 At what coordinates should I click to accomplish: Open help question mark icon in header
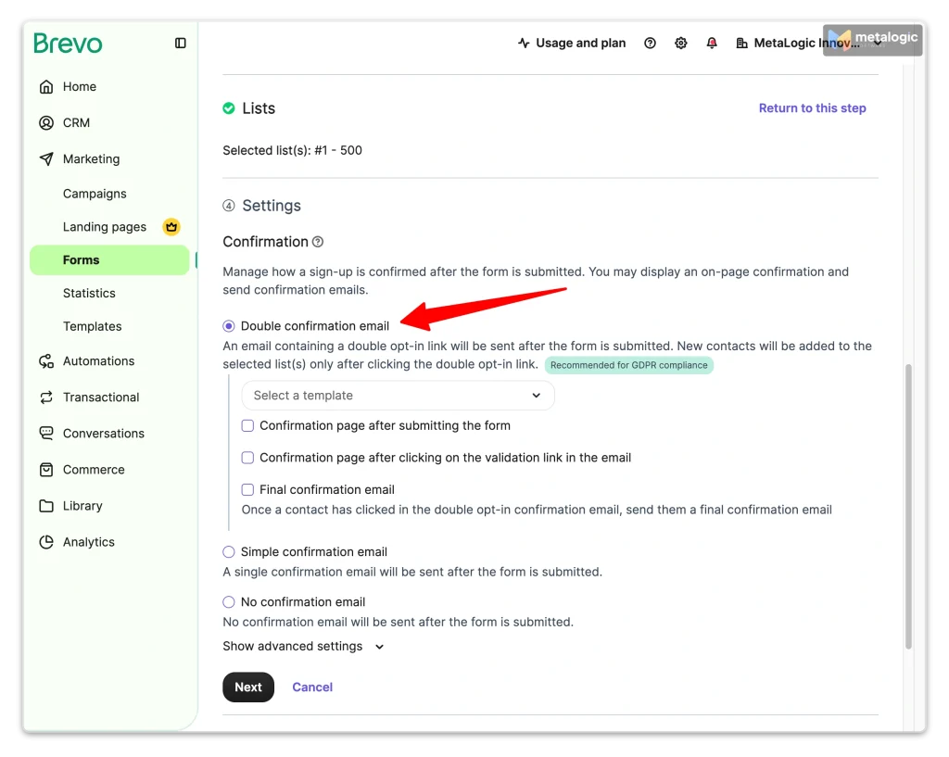coord(650,43)
